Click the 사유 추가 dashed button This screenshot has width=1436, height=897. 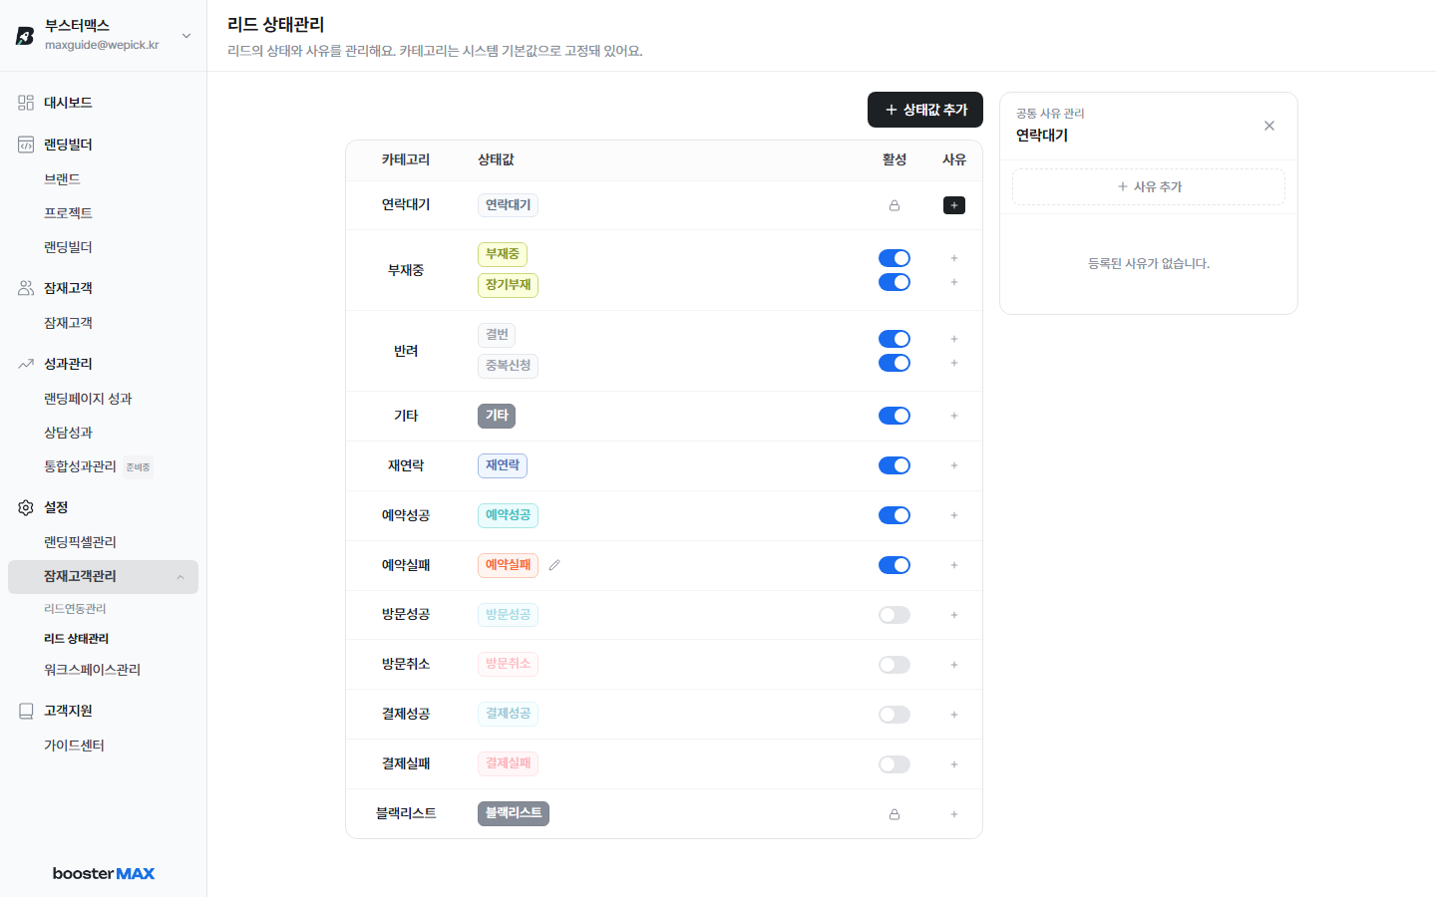click(x=1149, y=186)
